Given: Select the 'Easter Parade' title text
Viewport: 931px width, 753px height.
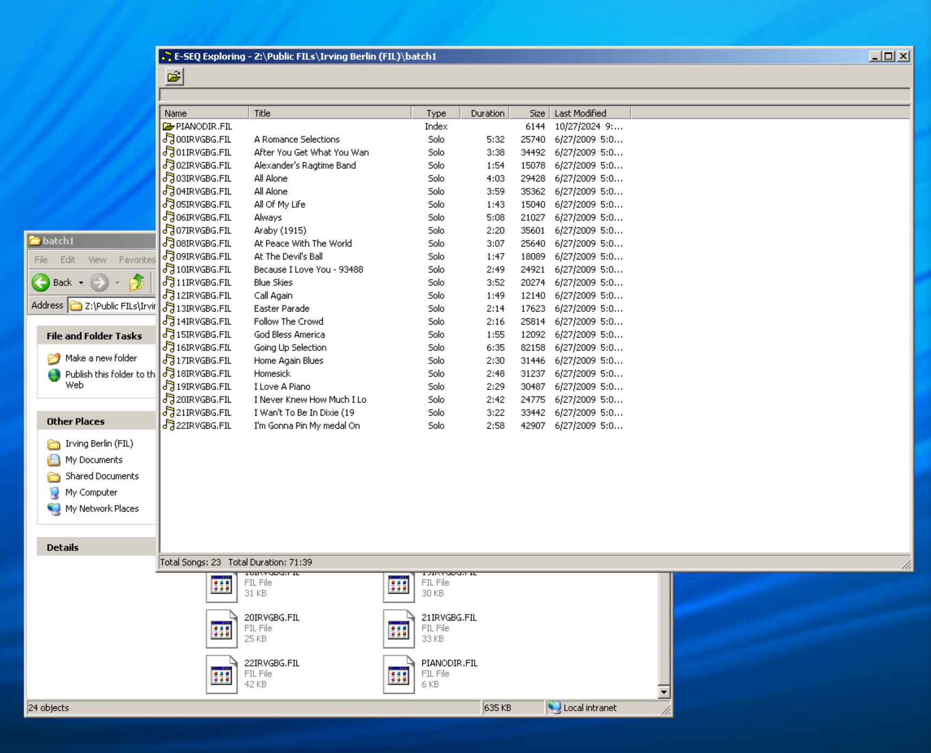Looking at the screenshot, I should [x=282, y=308].
